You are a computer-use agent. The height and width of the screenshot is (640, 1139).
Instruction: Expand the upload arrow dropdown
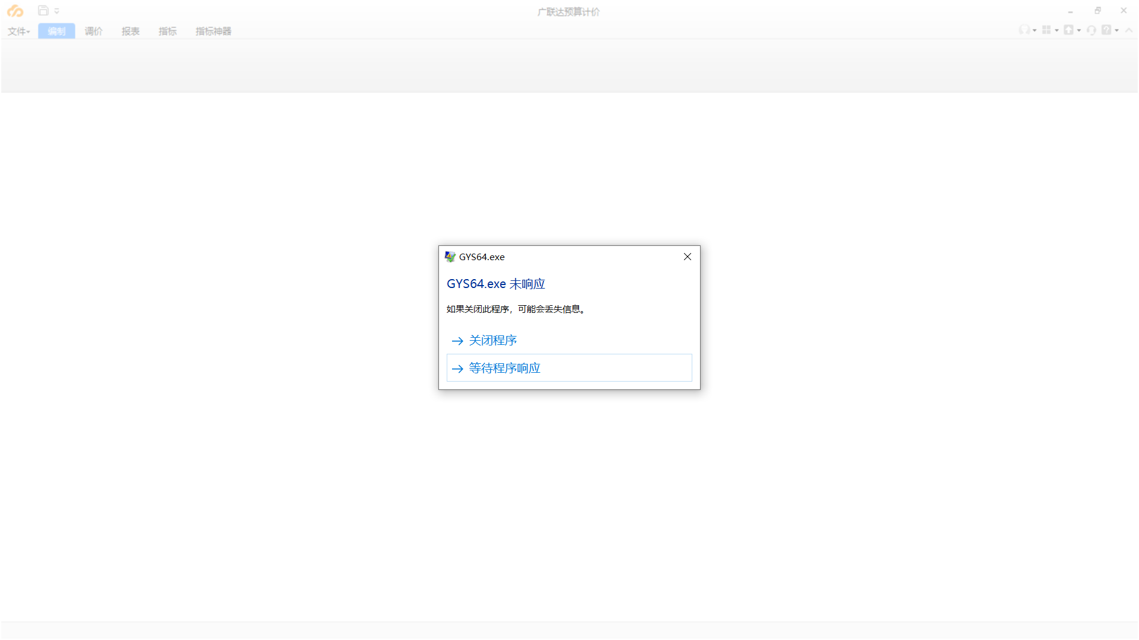point(1079,30)
